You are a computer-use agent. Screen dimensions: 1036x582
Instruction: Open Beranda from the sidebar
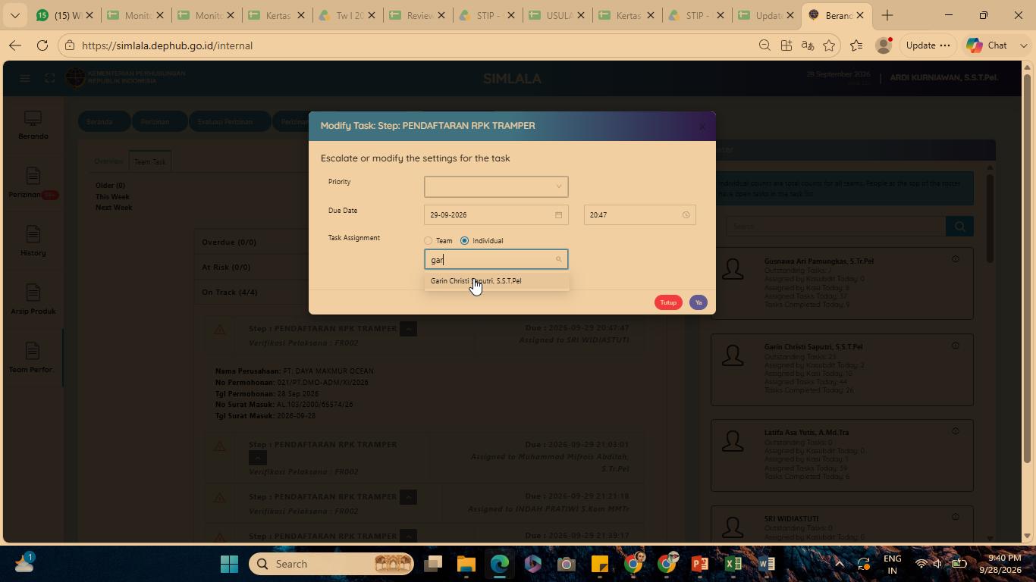click(x=33, y=126)
